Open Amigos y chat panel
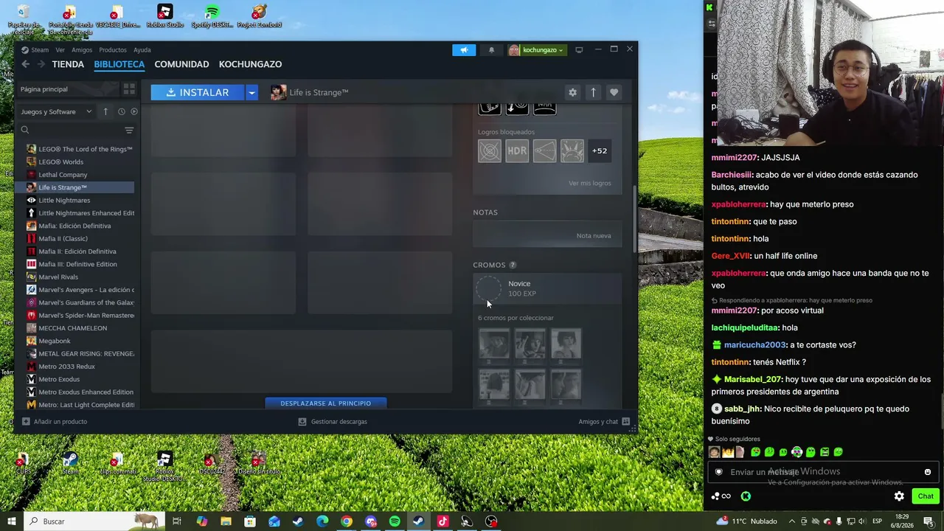The image size is (944, 531). (604, 422)
